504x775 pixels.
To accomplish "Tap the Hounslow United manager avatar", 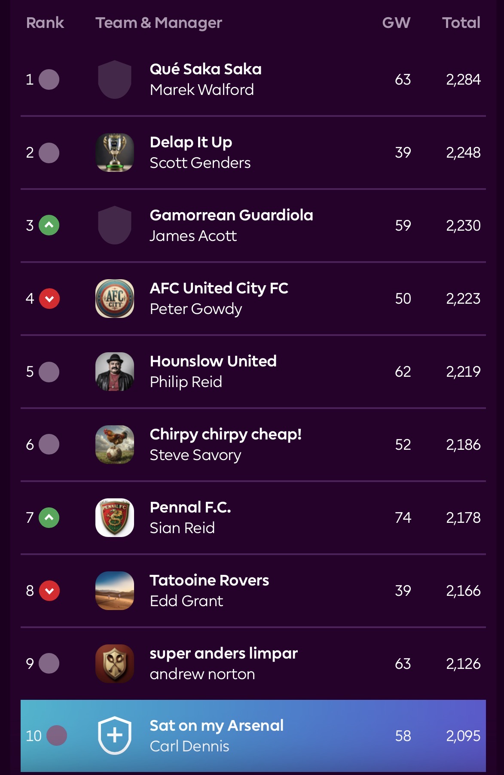I will tap(115, 372).
